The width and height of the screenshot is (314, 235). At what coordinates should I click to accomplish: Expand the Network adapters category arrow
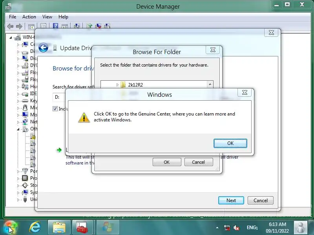(18, 122)
